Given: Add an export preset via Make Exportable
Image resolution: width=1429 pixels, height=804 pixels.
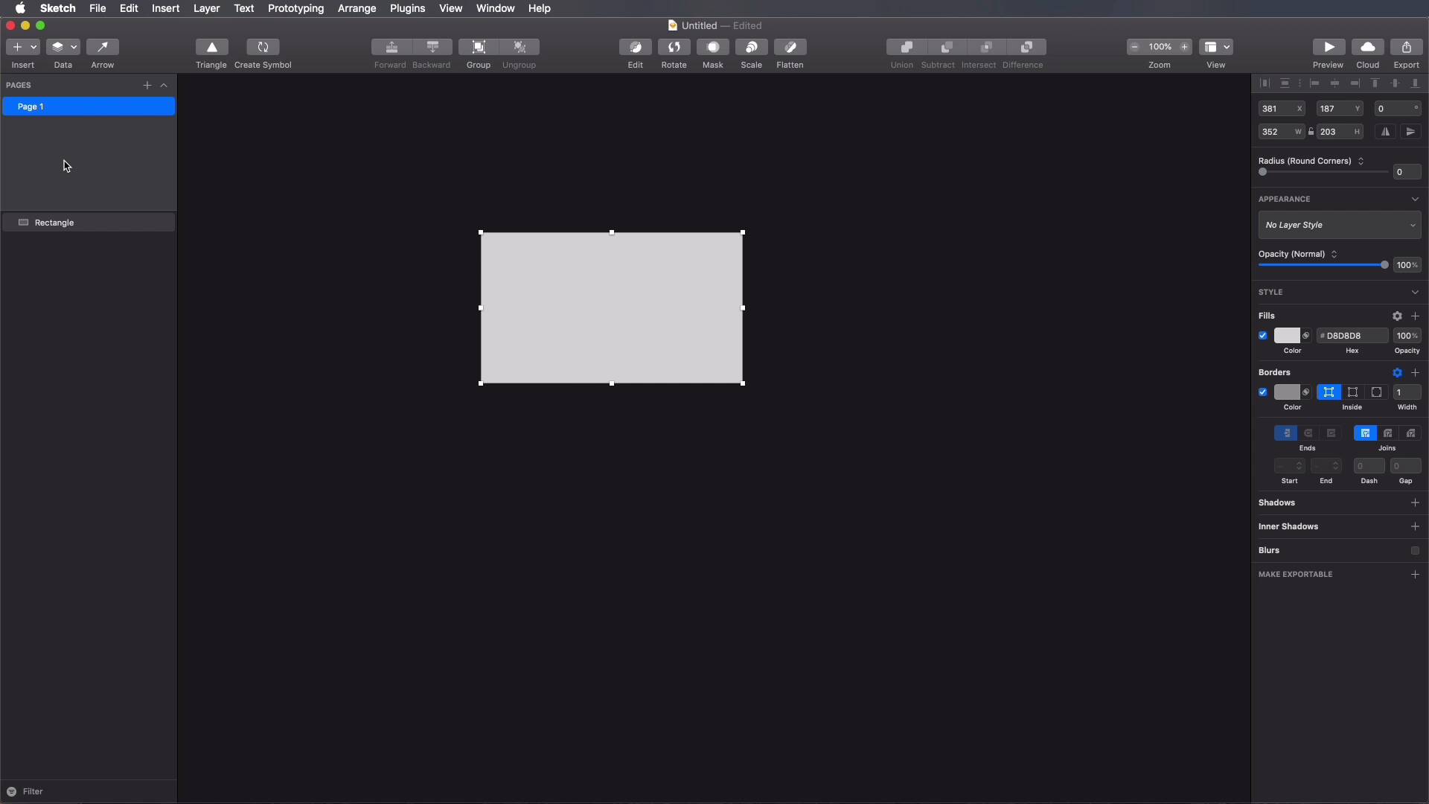Looking at the screenshot, I should (x=1415, y=575).
